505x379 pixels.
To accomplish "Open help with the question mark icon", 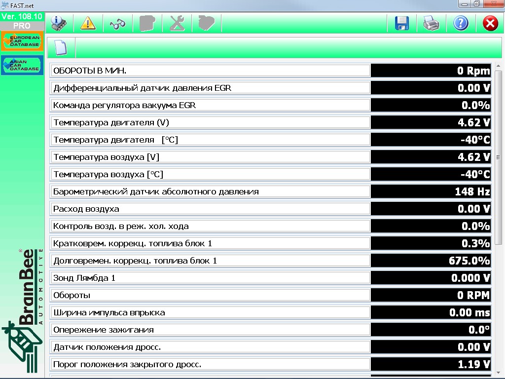I will pyautogui.click(x=461, y=23).
